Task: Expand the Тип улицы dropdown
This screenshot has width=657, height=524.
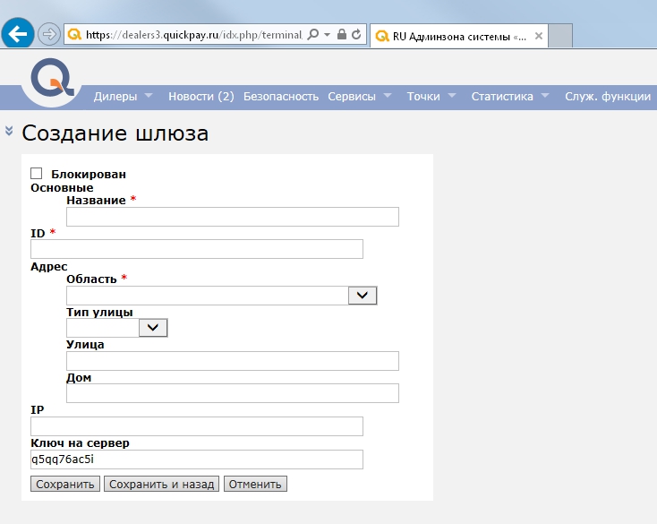Action: 153,328
